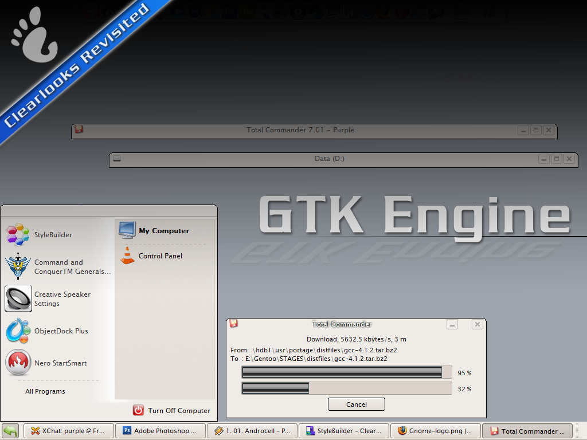Cancel the download in Total Commander
This screenshot has height=440, width=587.
coord(357,404)
